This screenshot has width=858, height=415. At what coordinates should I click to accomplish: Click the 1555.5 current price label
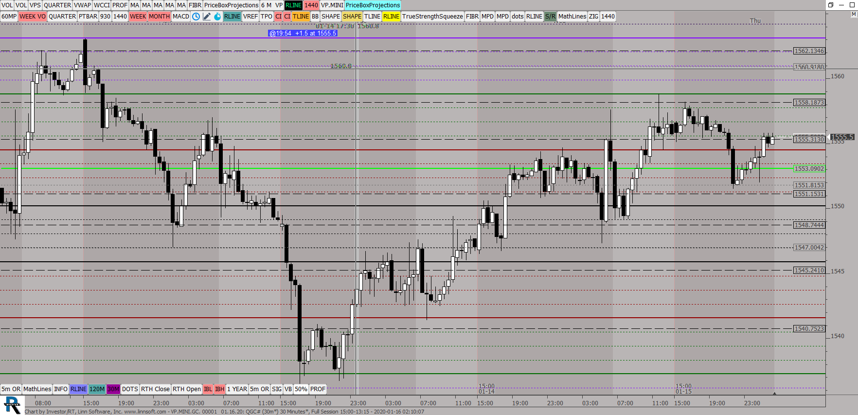tap(841, 137)
